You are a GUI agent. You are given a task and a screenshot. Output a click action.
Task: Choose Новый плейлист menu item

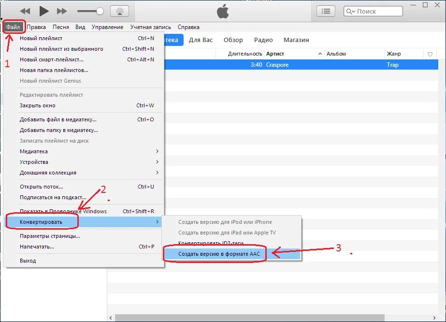(x=84, y=38)
